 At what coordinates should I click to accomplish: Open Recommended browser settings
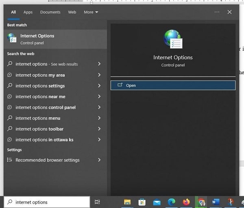tap(55, 160)
